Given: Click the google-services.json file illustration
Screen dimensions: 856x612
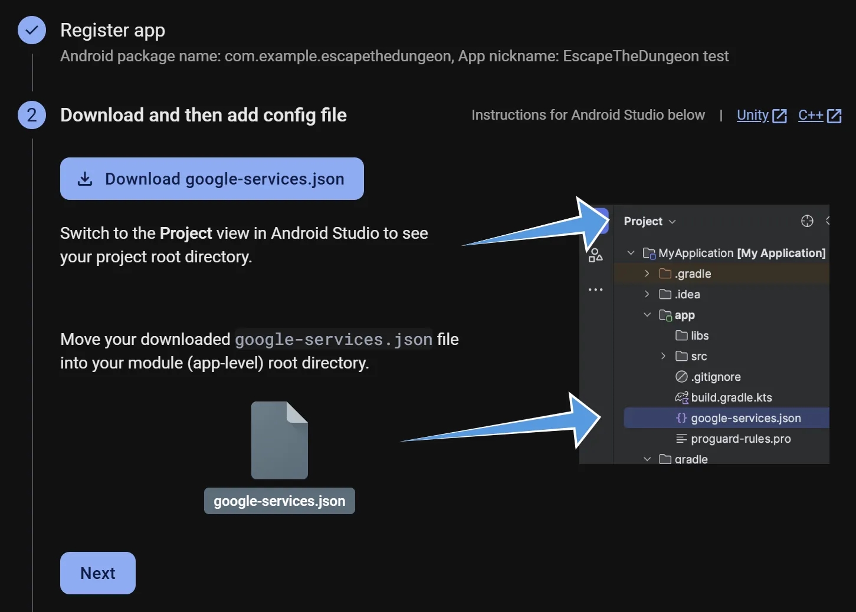Looking at the screenshot, I should coord(280,440).
